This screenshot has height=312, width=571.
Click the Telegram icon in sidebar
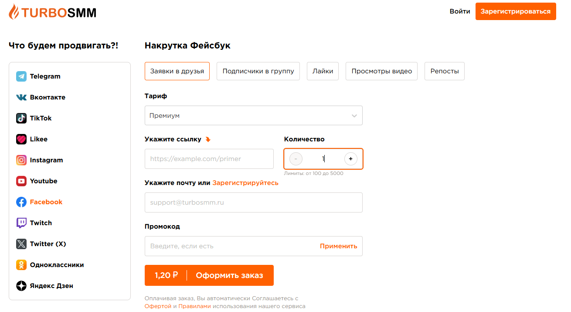click(x=21, y=76)
